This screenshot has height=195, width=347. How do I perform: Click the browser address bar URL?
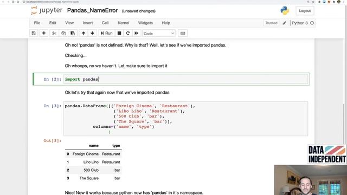pyautogui.click(x=53, y=2)
